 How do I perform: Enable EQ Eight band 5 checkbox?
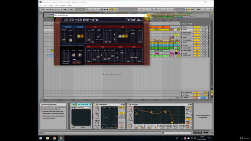(x=162, y=128)
